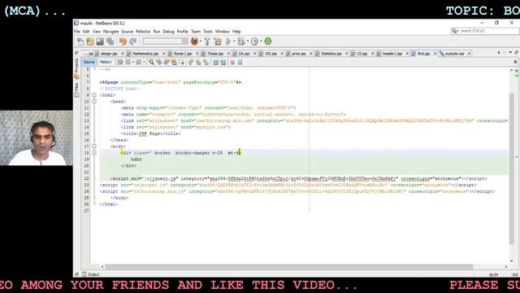
Task: Click the Shift Line Left icon
Action: coord(215,62)
